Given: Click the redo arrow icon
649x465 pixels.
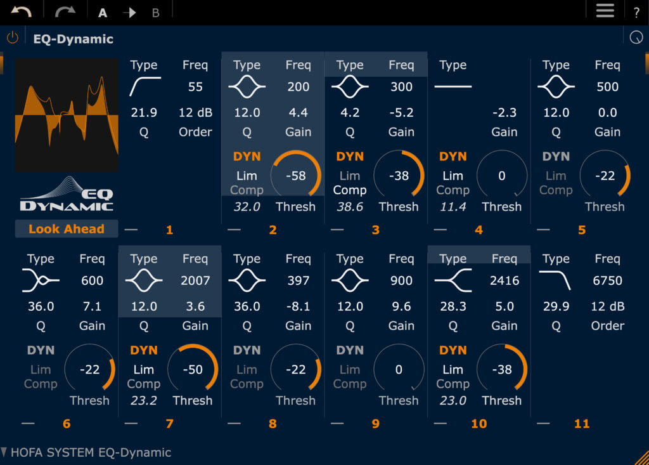Looking at the screenshot, I should 65,11.
